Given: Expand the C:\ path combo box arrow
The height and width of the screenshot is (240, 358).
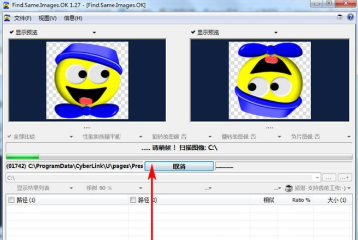Looking at the screenshot, I should [317, 178].
